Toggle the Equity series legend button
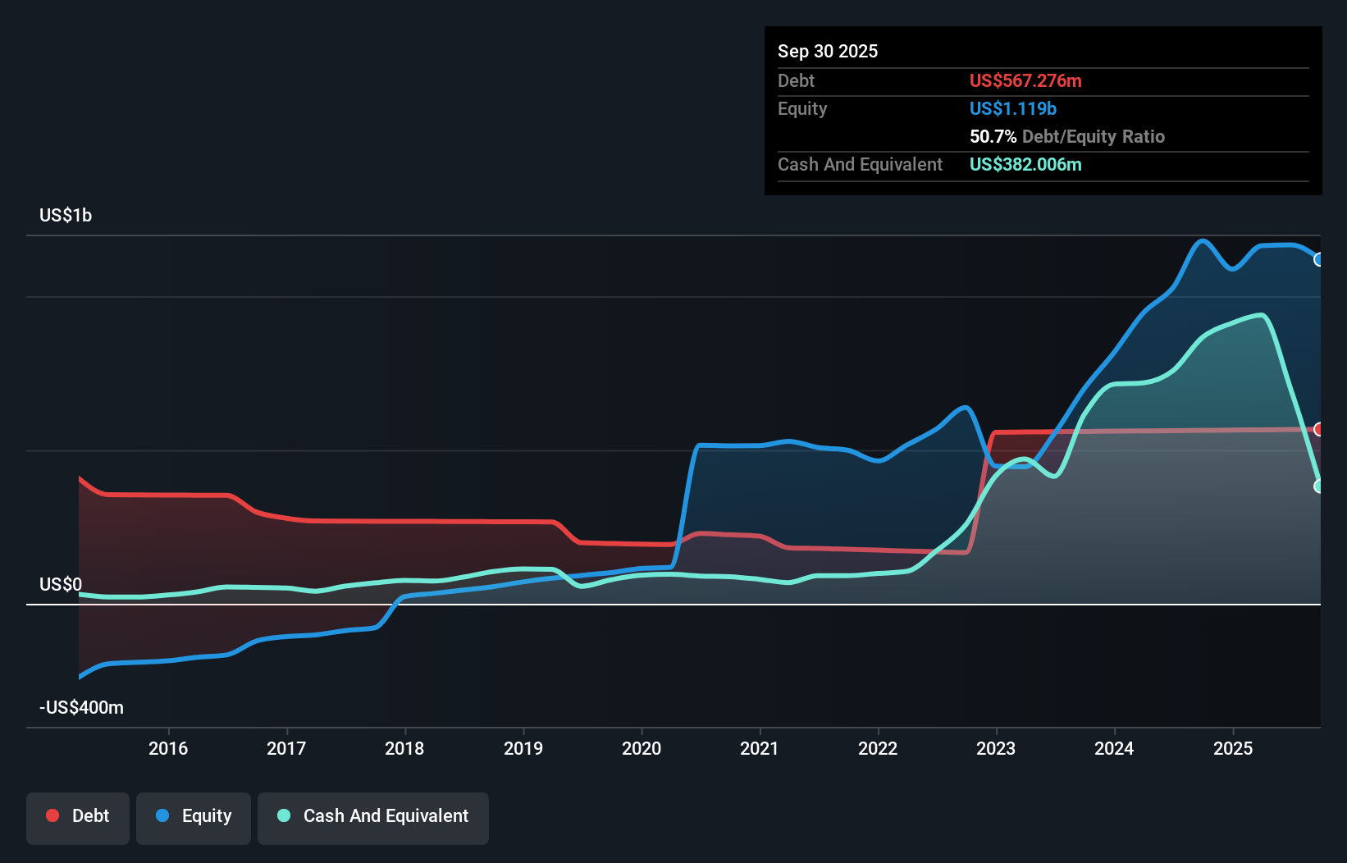1347x863 pixels. (x=194, y=818)
